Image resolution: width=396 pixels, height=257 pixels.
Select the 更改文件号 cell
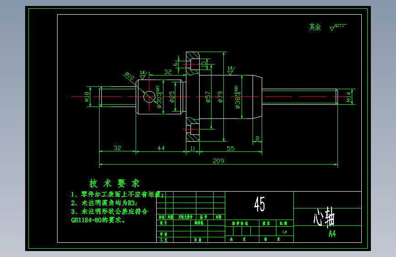pos(185,217)
